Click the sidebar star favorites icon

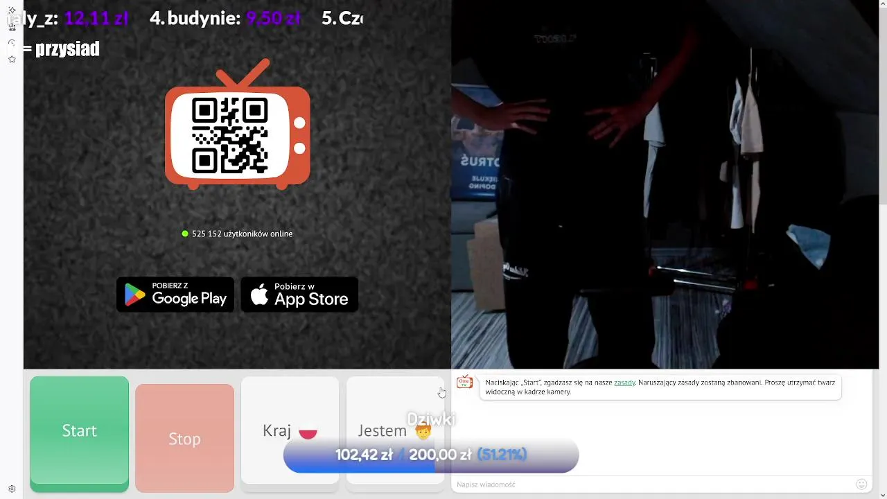(x=12, y=60)
